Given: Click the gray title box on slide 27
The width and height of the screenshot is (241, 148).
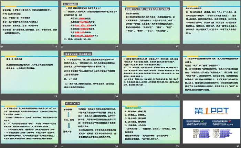Looking at the screenshot, I should [x=147, y=9].
